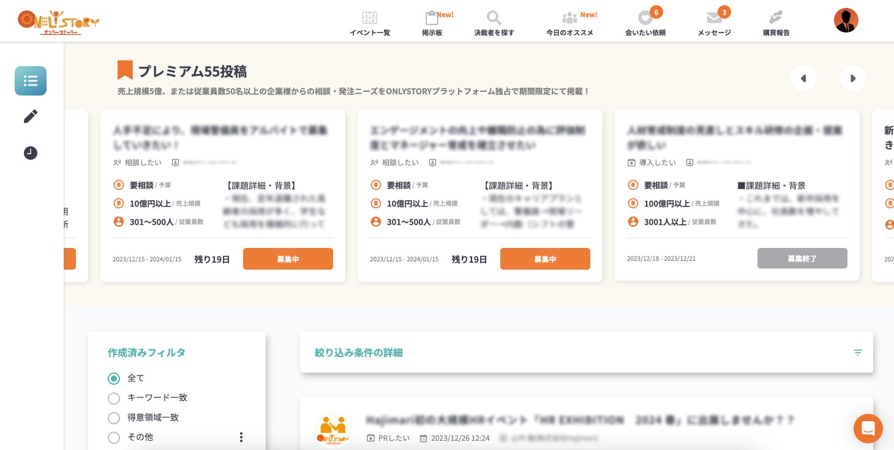
Task: Open 掲示板 in the top navigation
Action: (432, 24)
